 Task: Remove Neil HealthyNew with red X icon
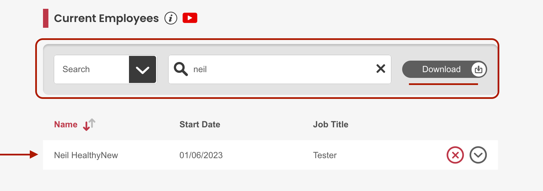point(455,155)
